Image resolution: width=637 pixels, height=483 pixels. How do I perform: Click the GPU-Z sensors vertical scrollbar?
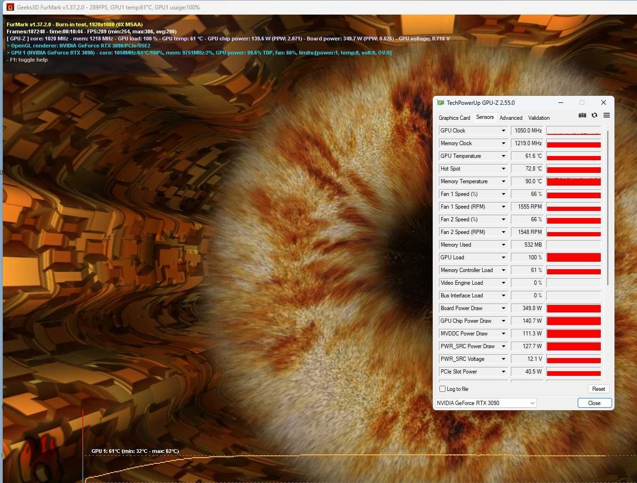(608, 208)
